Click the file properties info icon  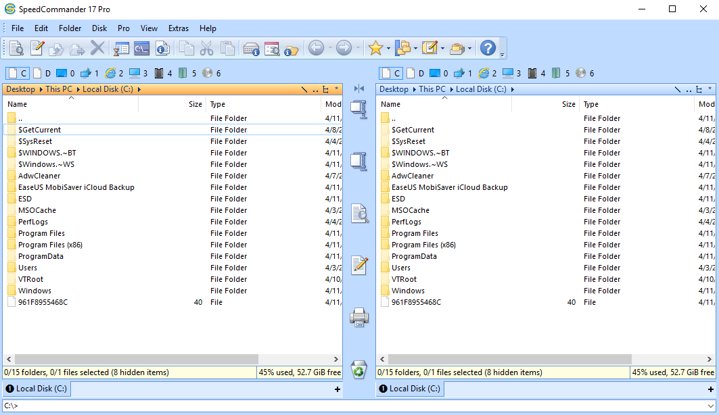(x=162, y=48)
